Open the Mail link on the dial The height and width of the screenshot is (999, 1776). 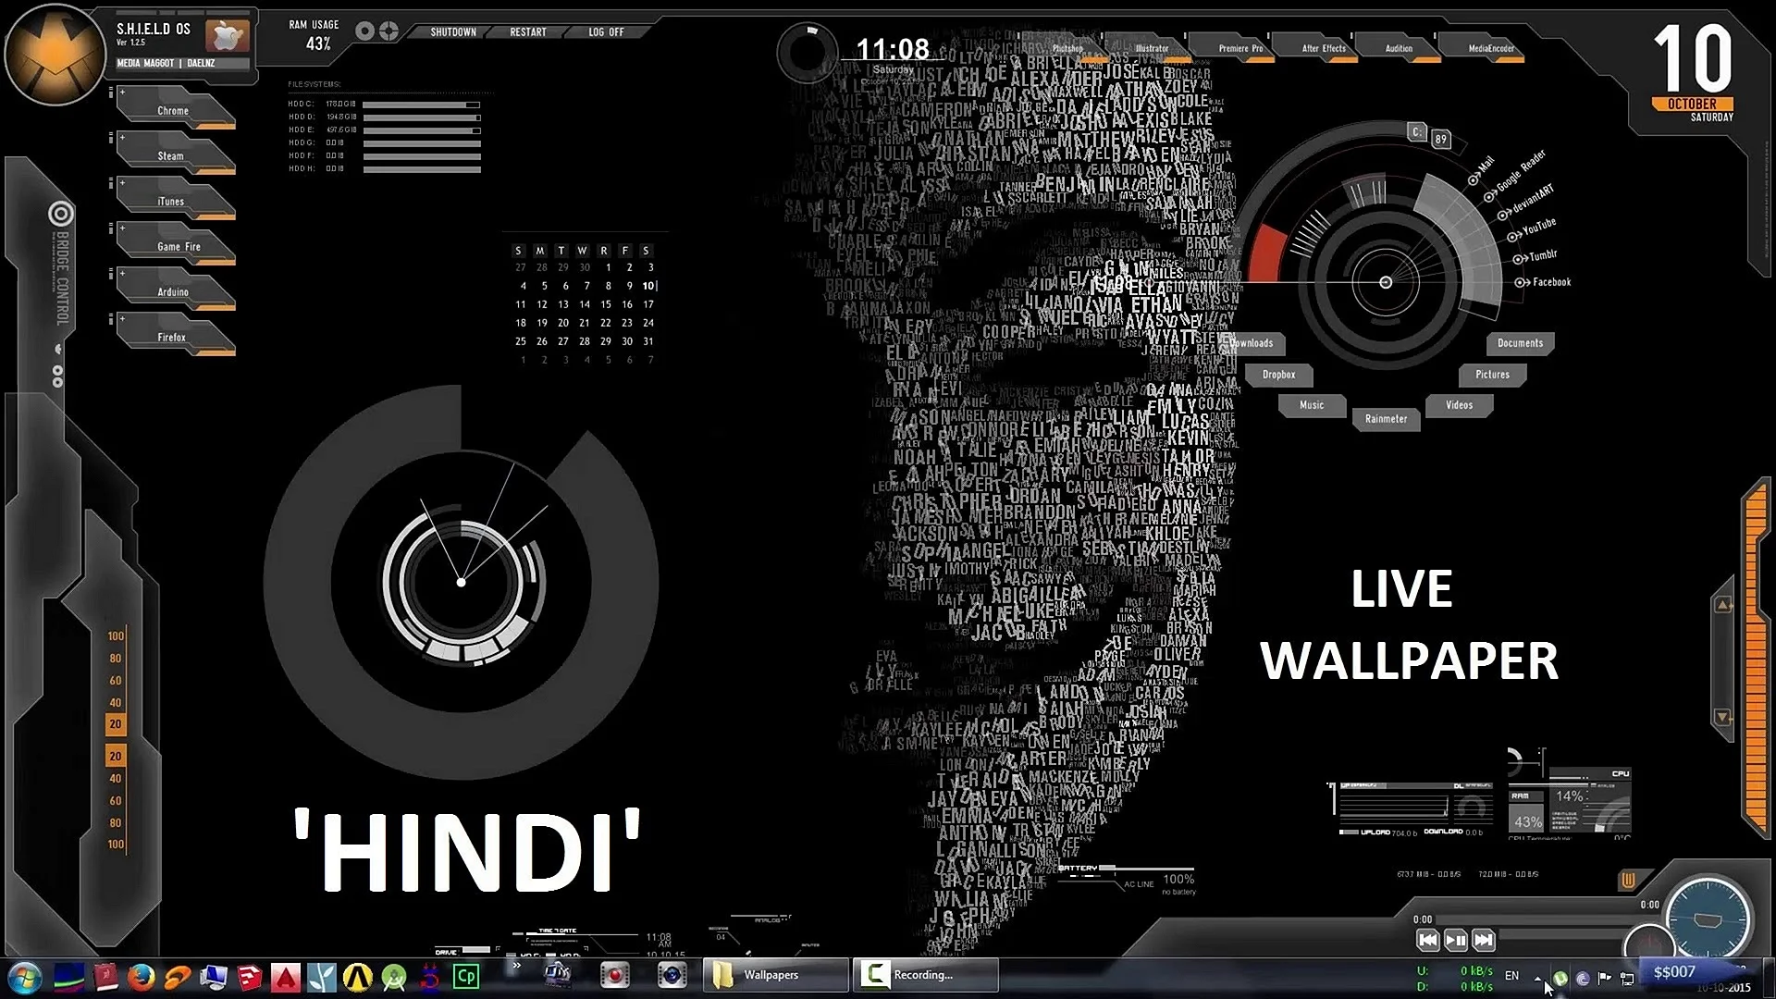1481,172
